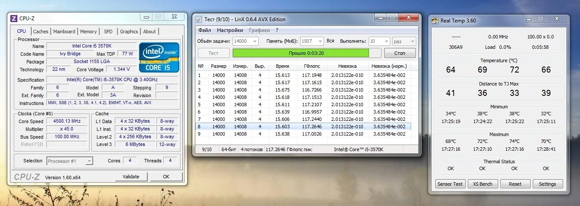
Task: Click the Reset button in Real Temp
Action: (515, 184)
